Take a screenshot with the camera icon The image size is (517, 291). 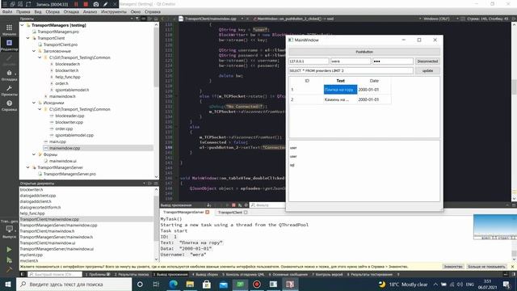[96, 4]
